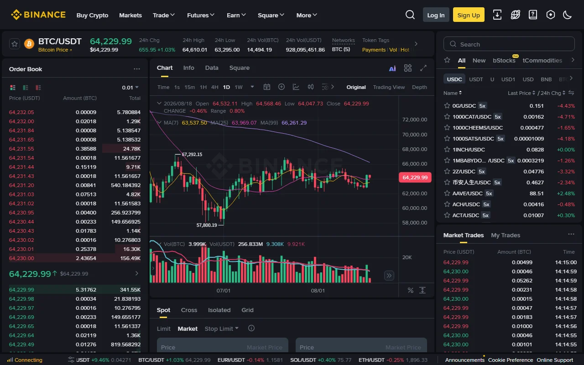Screen dimensions: 584x365
Task: Open the info icon next to Stop Limit
Action: click(x=251, y=328)
